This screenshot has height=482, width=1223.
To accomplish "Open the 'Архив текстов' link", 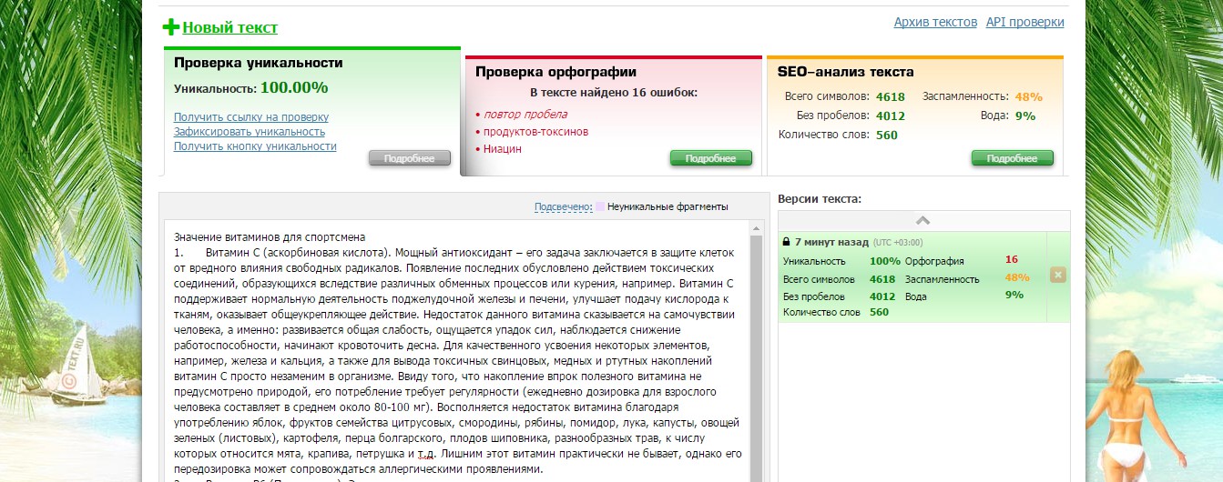I will [935, 22].
